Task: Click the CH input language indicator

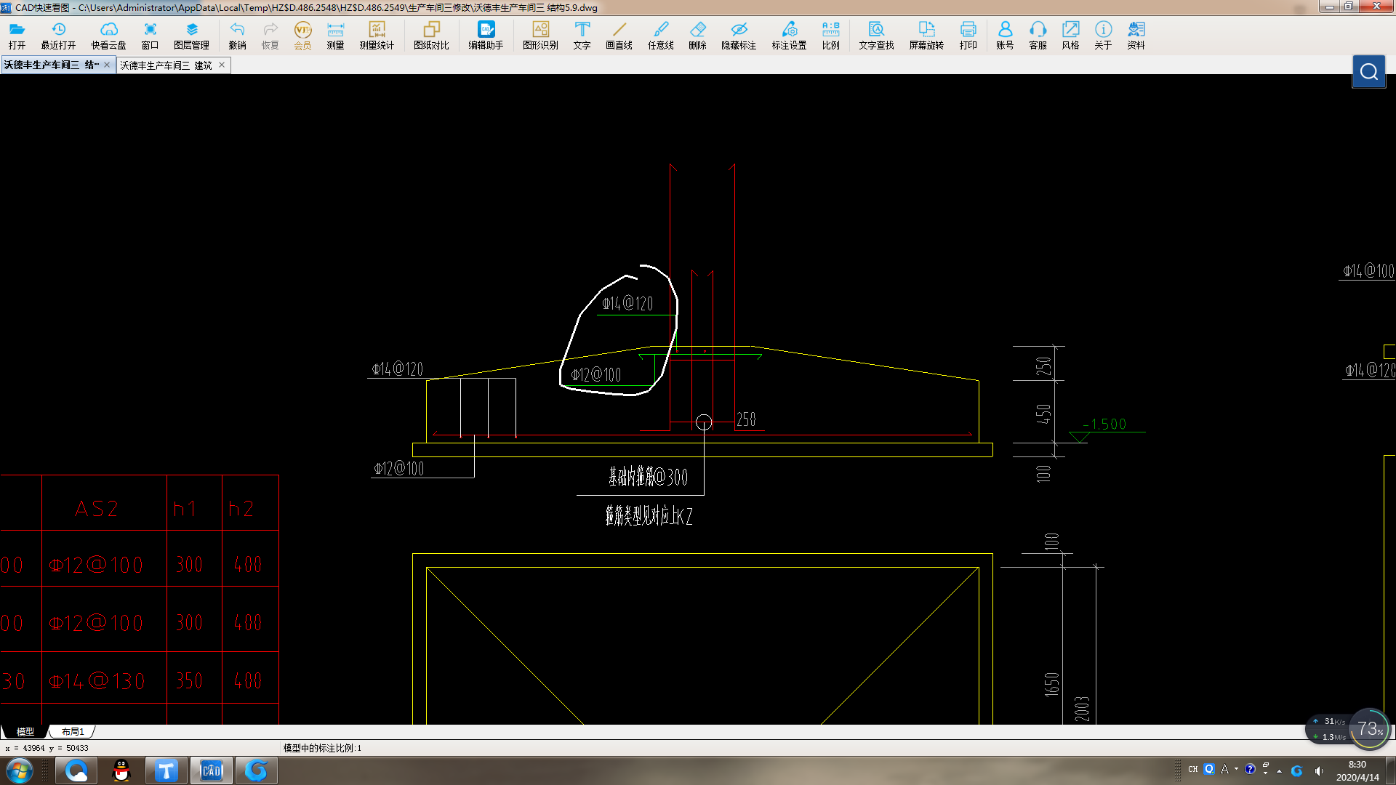Action: [x=1192, y=769]
